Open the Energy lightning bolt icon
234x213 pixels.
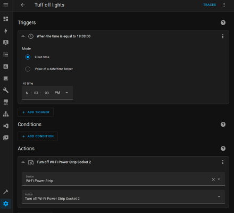point(6,31)
